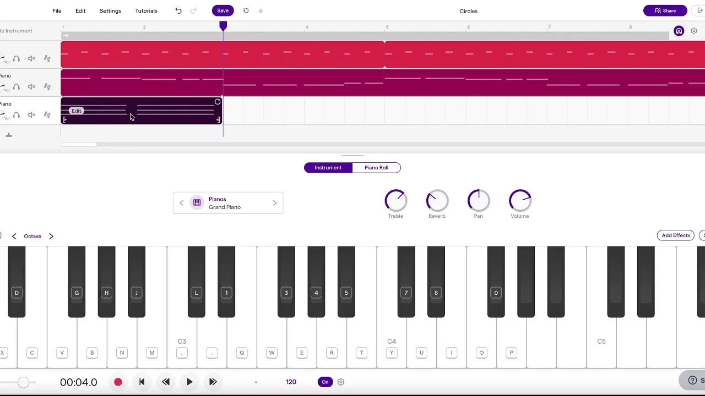Click the Grand Piano instrument icon
This screenshot has height=396, width=705.
pyautogui.click(x=197, y=202)
